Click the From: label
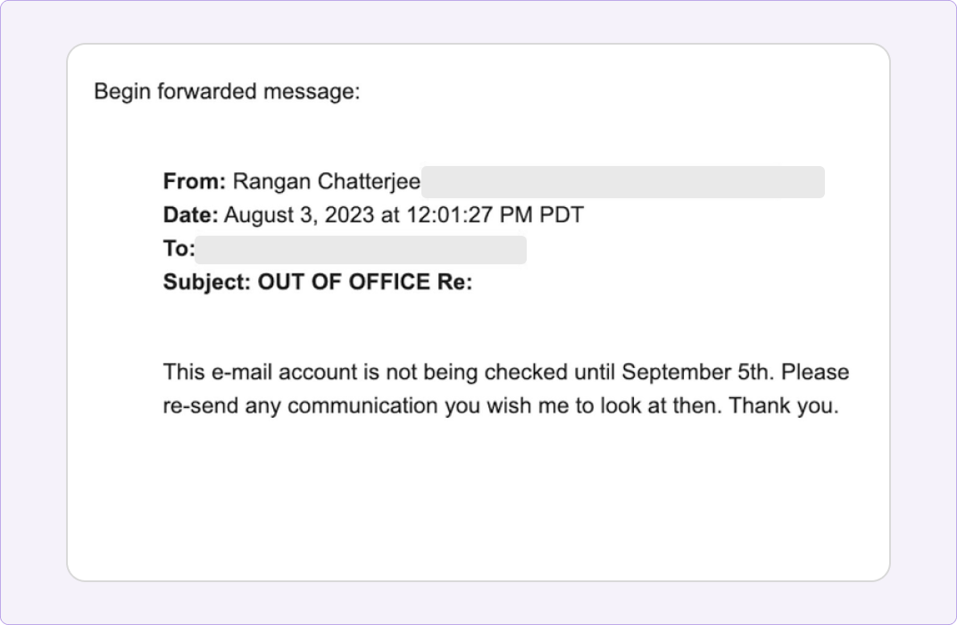Image resolution: width=957 pixels, height=625 pixels. (194, 181)
